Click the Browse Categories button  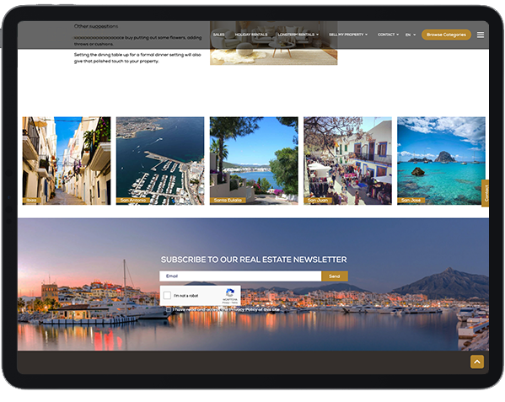pos(446,35)
